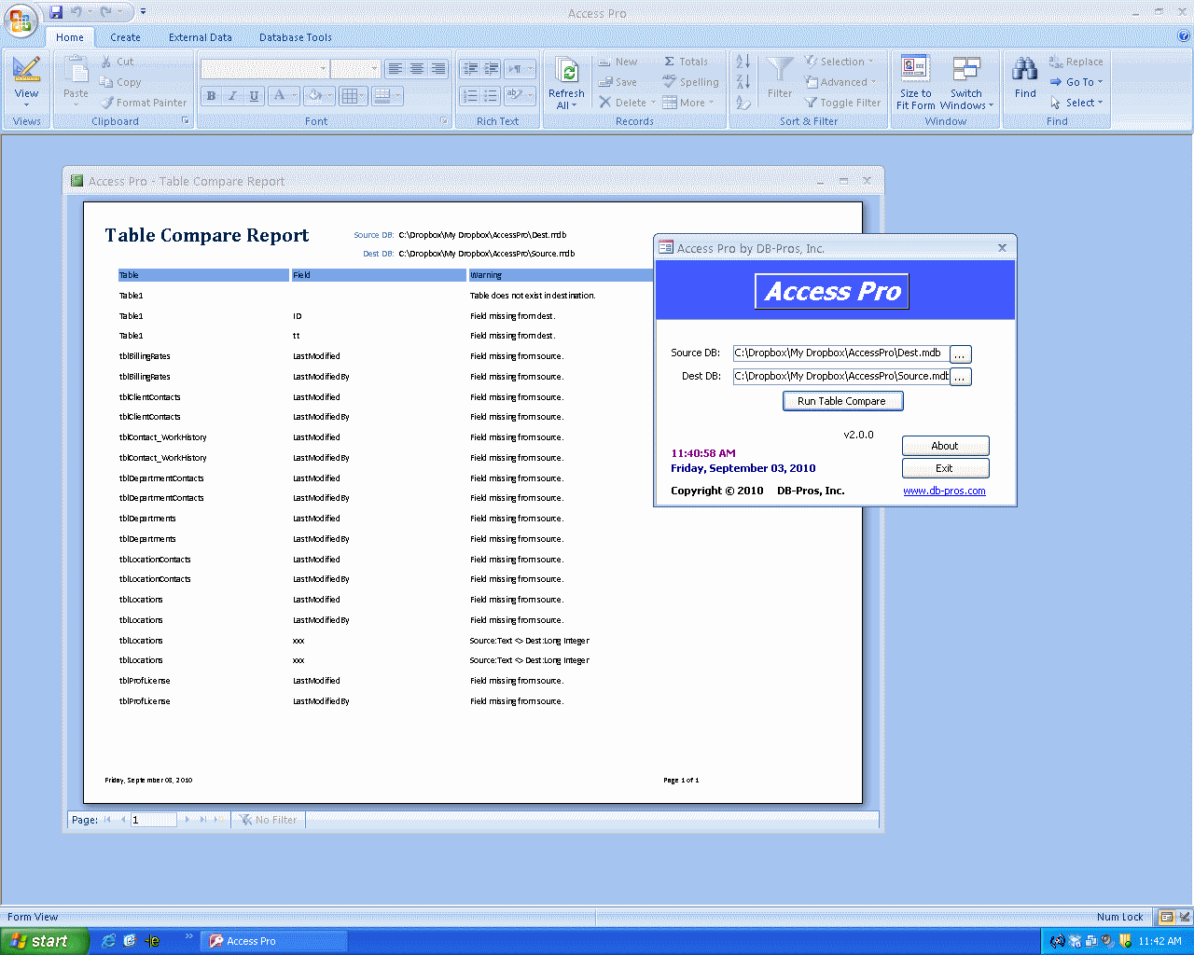Image resolution: width=1194 pixels, height=955 pixels.
Task: Click Sort Ascending A-Z icon
Action: tap(743, 62)
